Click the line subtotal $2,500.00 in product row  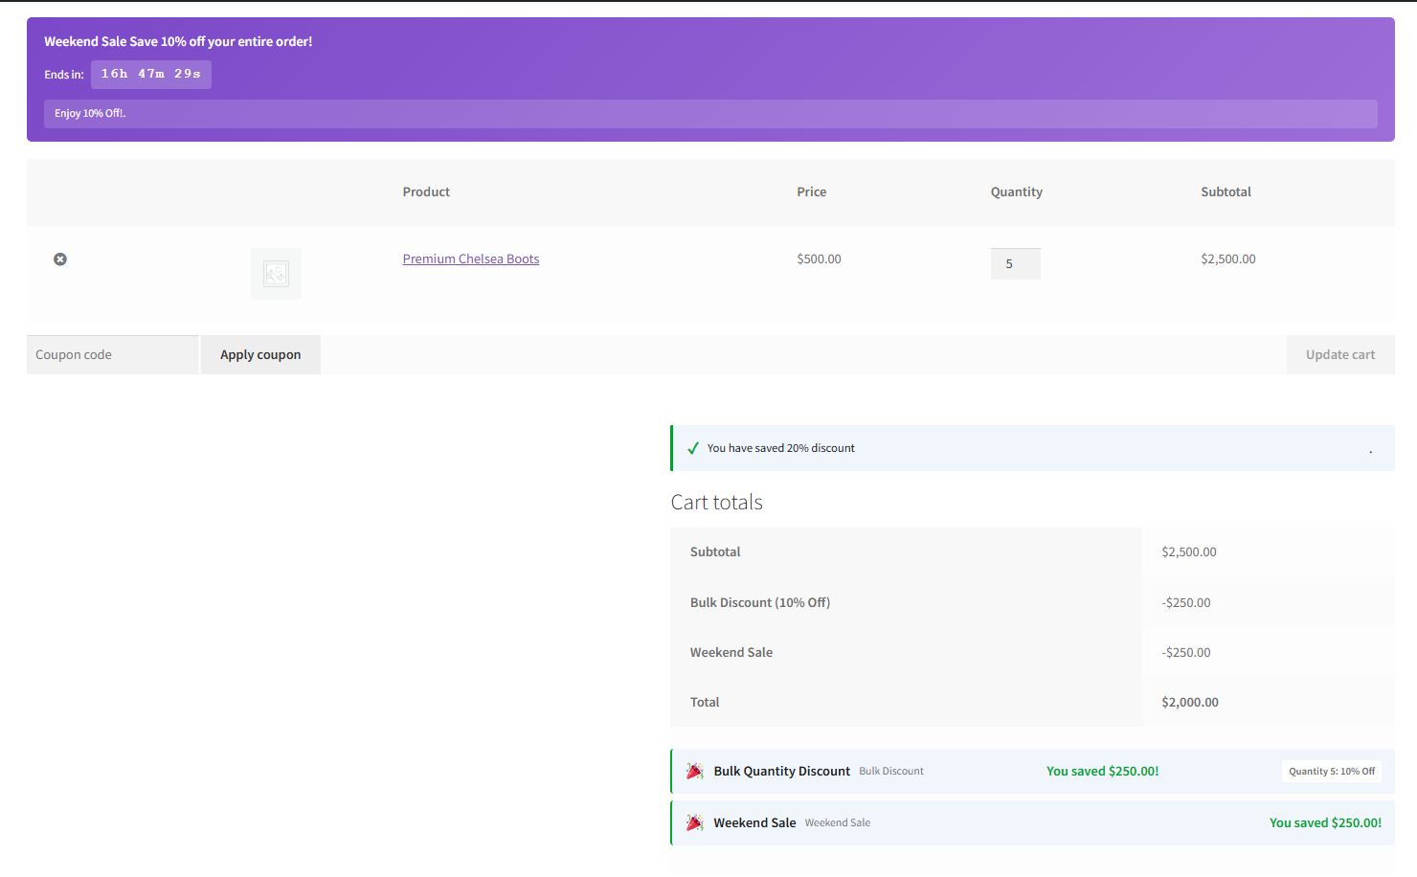coord(1228,259)
